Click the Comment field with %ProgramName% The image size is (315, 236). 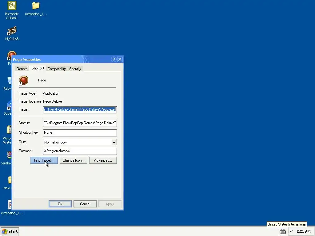coord(80,151)
